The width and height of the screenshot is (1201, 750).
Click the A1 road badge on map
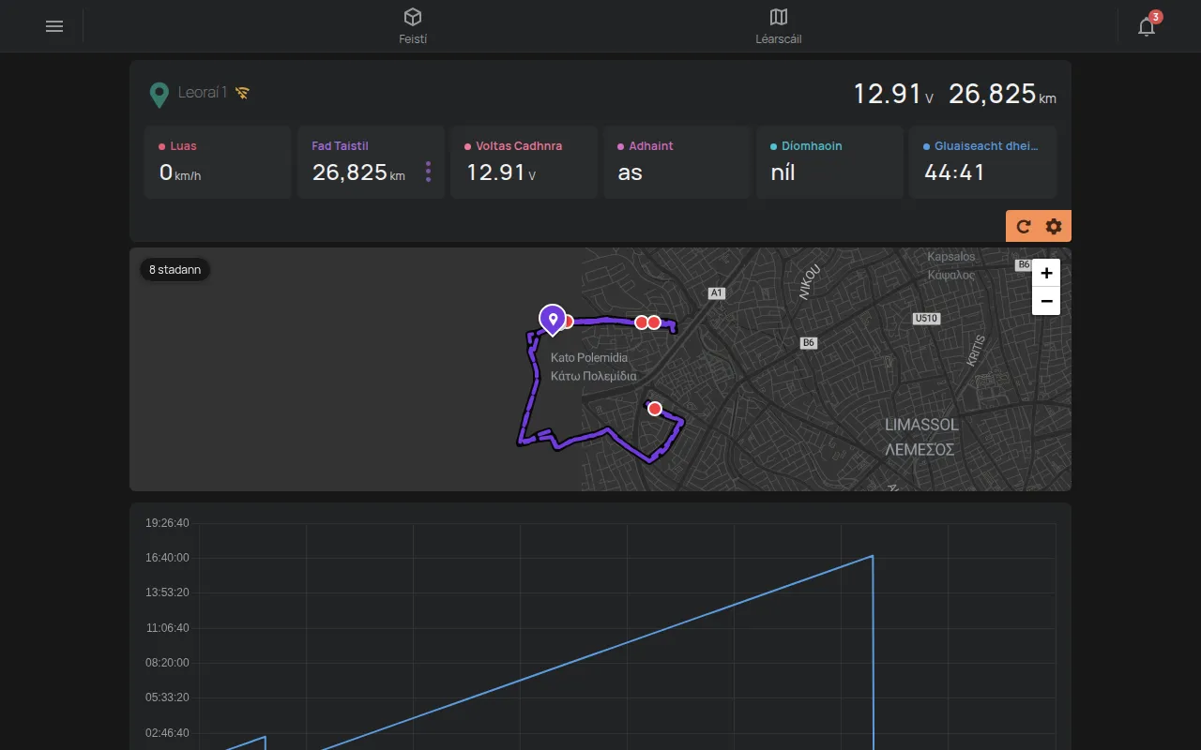tap(717, 293)
